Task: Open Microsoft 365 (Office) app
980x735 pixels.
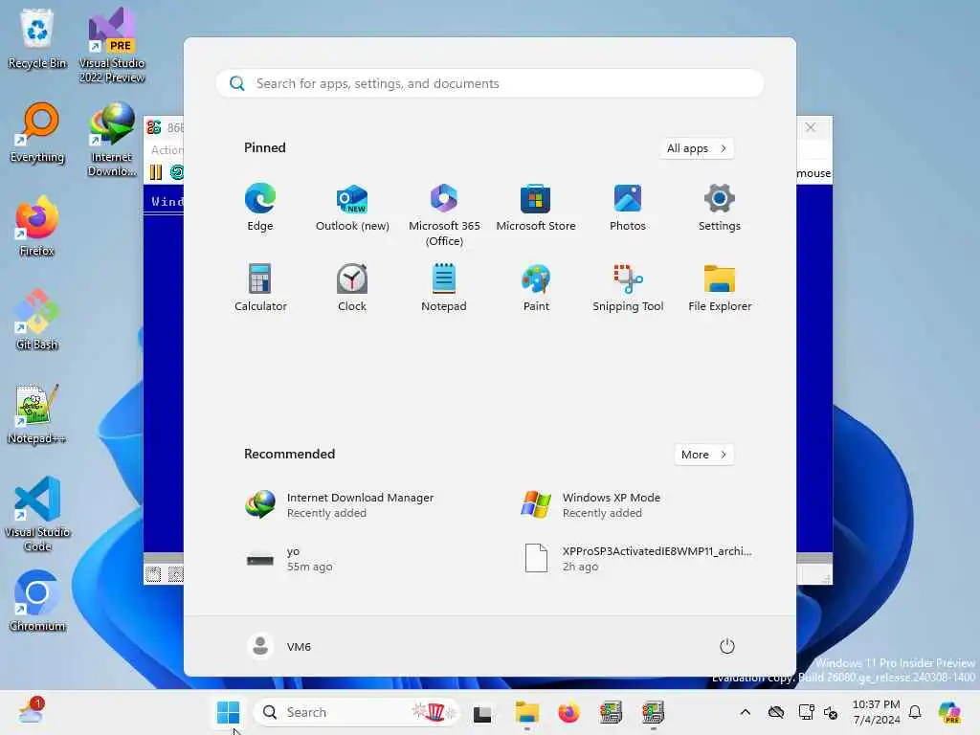Action: [444, 215]
